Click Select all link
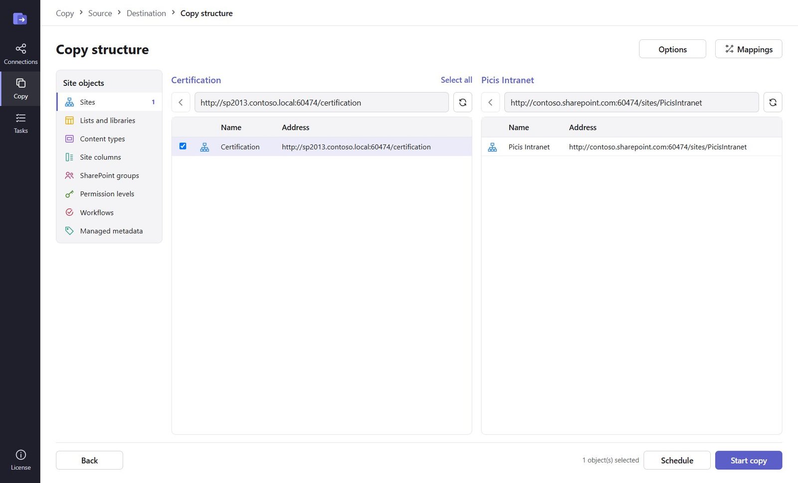The image size is (798, 483). (456, 80)
